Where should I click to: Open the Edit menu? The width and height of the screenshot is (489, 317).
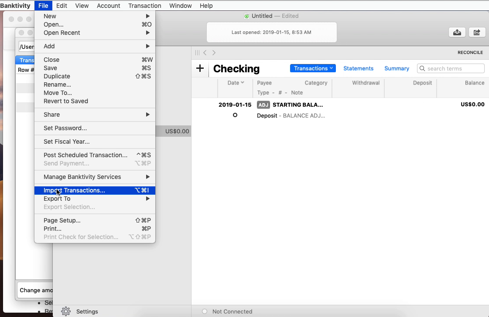point(62,6)
